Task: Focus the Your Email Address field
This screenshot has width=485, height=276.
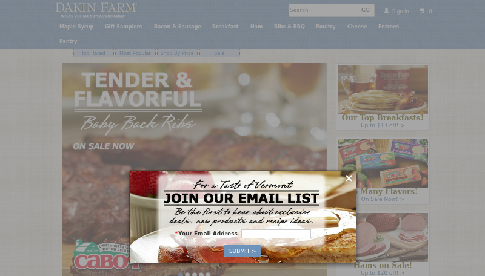Action: 276,234
